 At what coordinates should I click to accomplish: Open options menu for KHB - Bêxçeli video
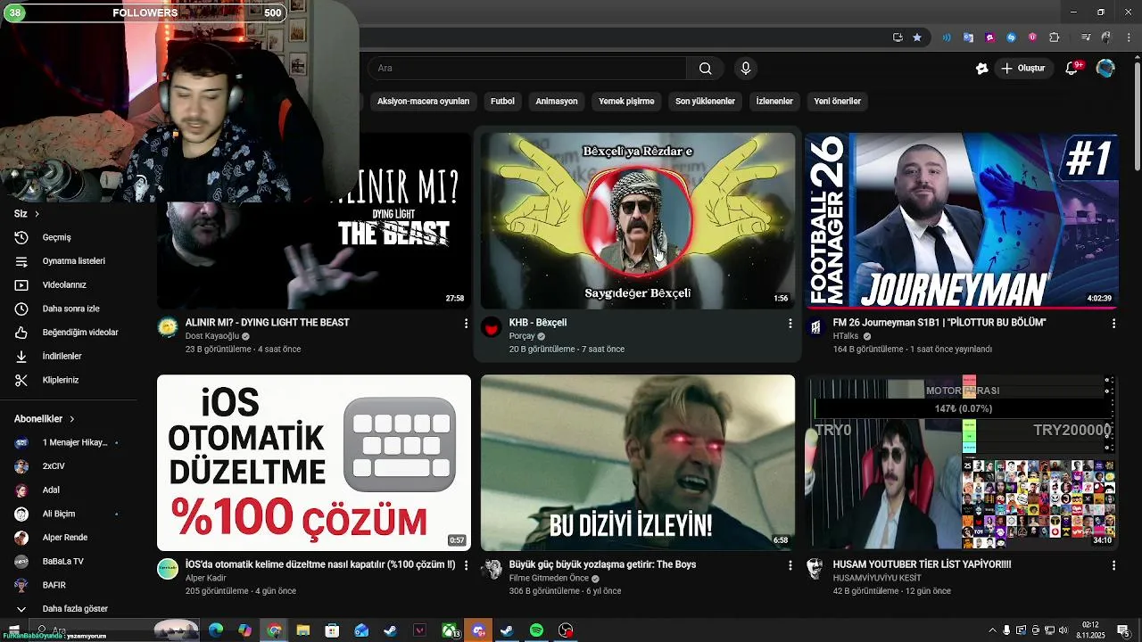[790, 324]
